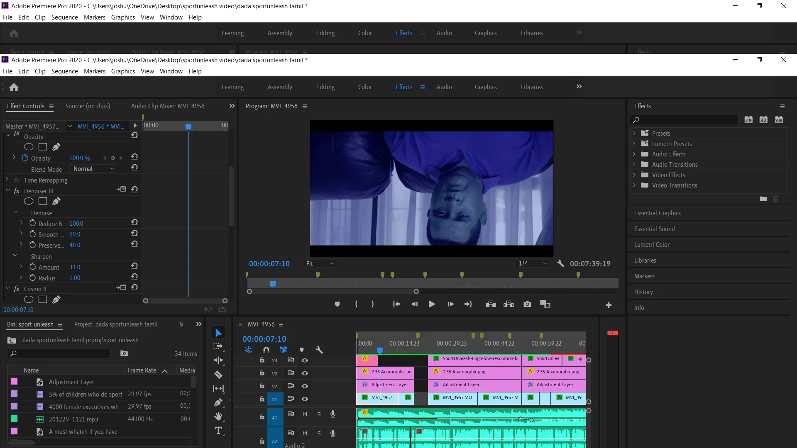This screenshot has height=448, width=797.
Task: Select the Type tool
Action: point(218,431)
